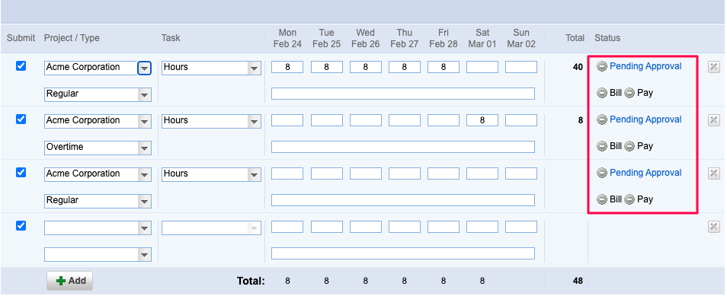Click delete icon on Overtime row
This screenshot has width=727, height=296.
point(713,120)
